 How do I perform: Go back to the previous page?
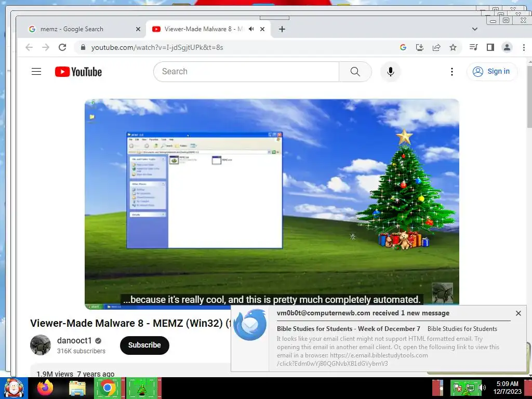point(29,47)
